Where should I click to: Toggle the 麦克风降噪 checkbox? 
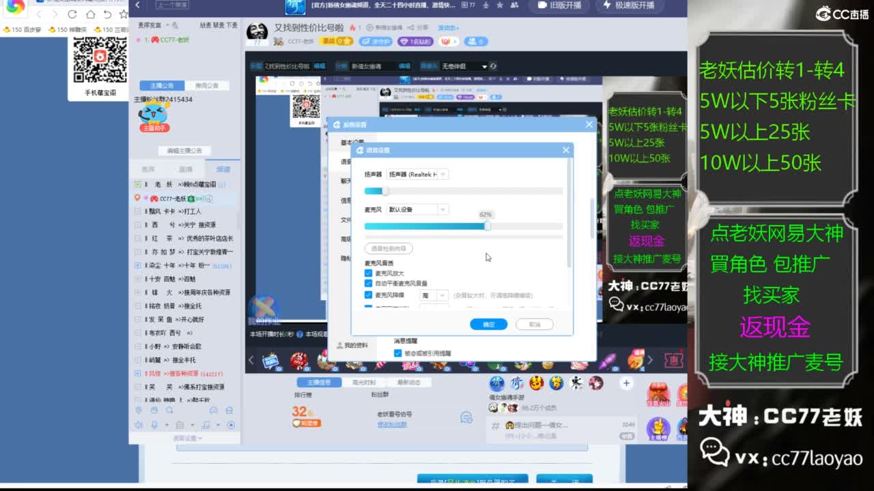[x=367, y=295]
